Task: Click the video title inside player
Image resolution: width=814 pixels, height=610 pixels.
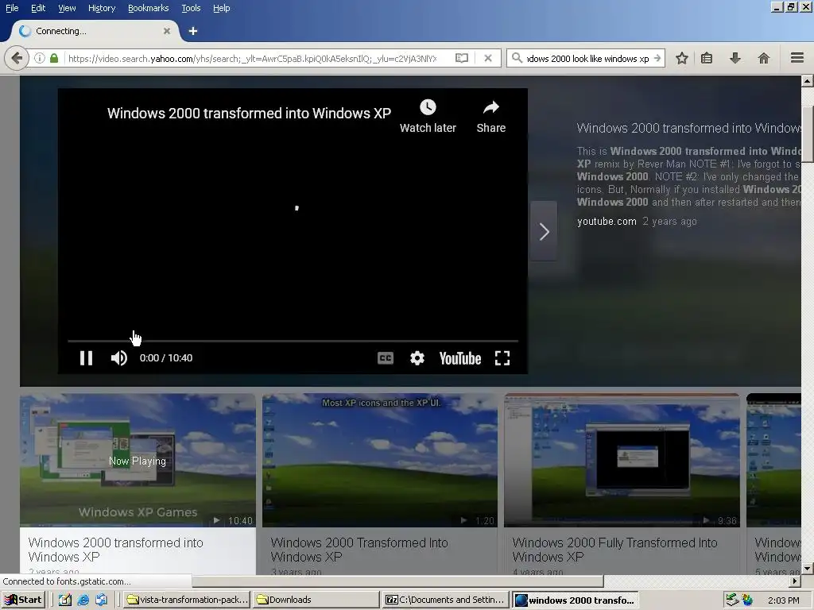Action: 249,113
